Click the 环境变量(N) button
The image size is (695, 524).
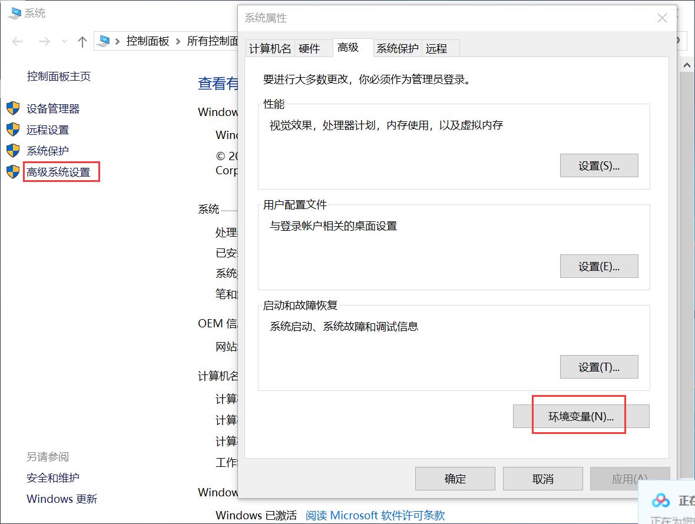578,416
